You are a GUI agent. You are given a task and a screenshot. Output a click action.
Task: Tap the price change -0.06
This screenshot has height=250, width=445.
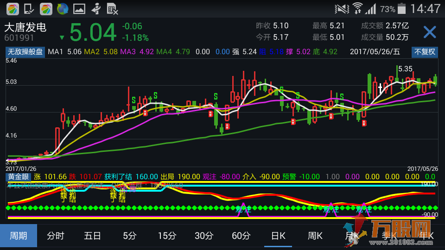[132, 26]
